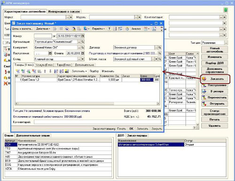Clear the Марка field in main window

71,17
